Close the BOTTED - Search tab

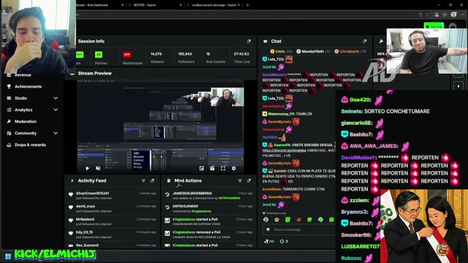pos(181,5)
